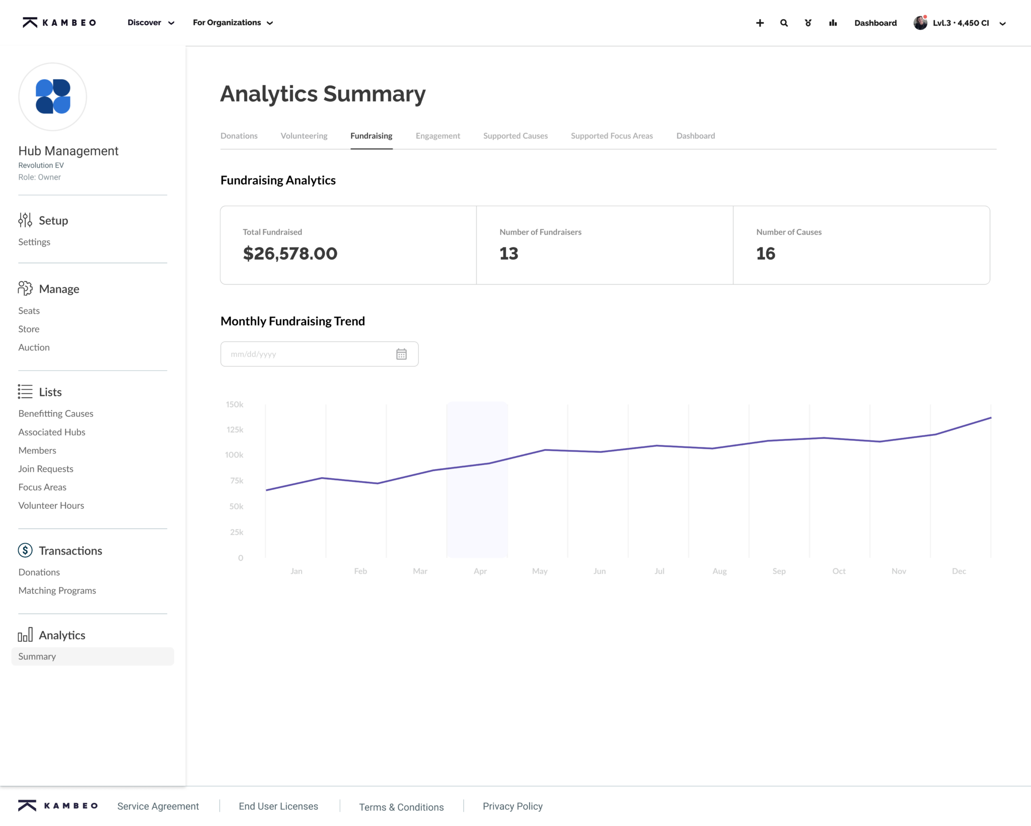This screenshot has height=826, width=1031.
Task: Open the Dashboard link
Action: 875,23
